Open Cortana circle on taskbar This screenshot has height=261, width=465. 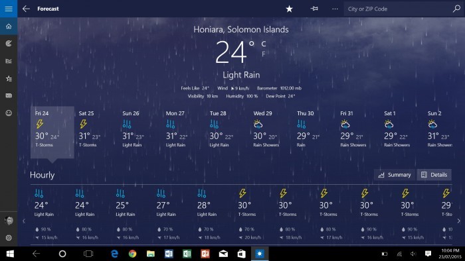(62, 254)
